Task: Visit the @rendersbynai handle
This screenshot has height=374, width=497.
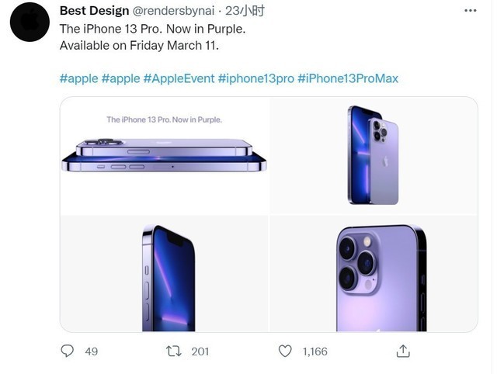Action: coord(173,11)
